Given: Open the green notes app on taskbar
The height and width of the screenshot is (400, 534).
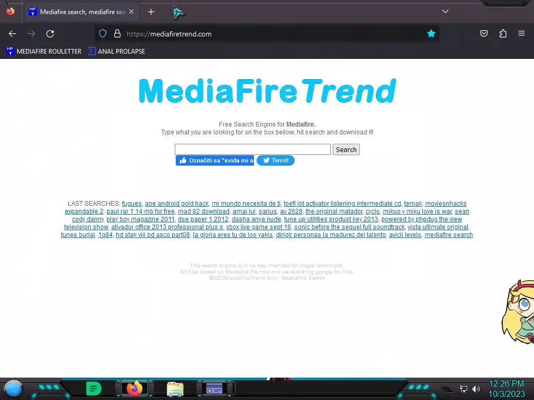Looking at the screenshot, I should (x=94, y=389).
